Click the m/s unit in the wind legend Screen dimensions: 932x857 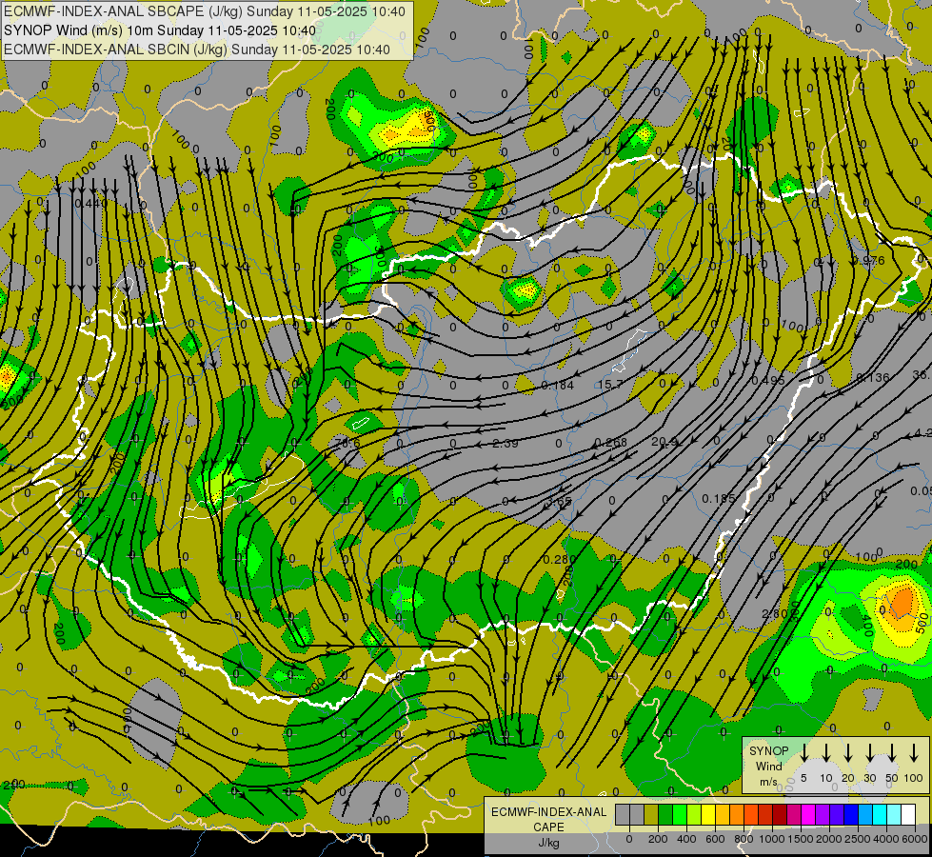[768, 782]
